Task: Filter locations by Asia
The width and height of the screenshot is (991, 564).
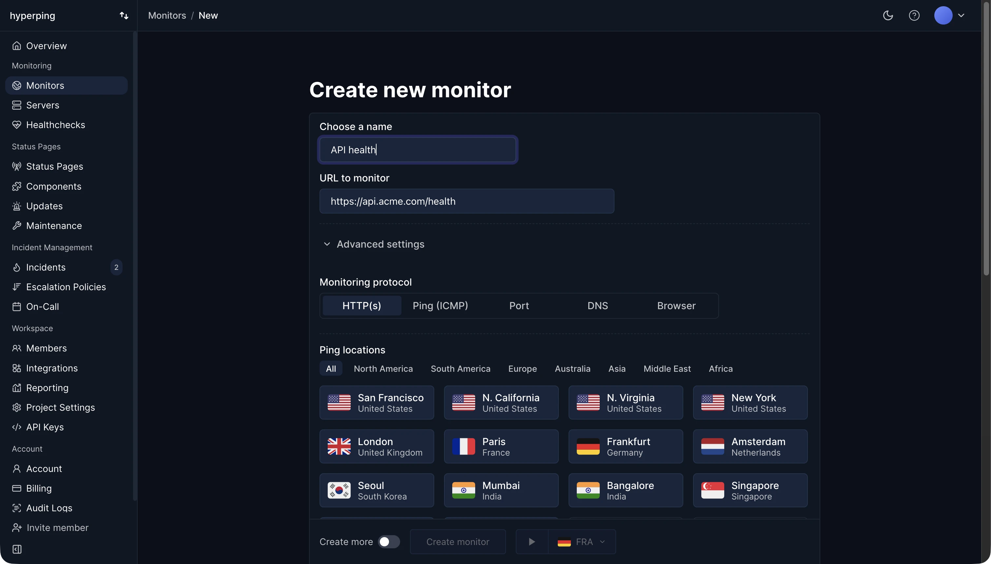Action: point(617,368)
